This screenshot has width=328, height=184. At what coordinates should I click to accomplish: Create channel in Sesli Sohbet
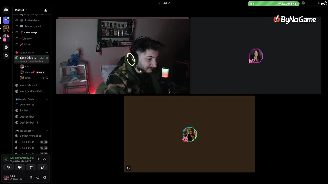(x=47, y=131)
